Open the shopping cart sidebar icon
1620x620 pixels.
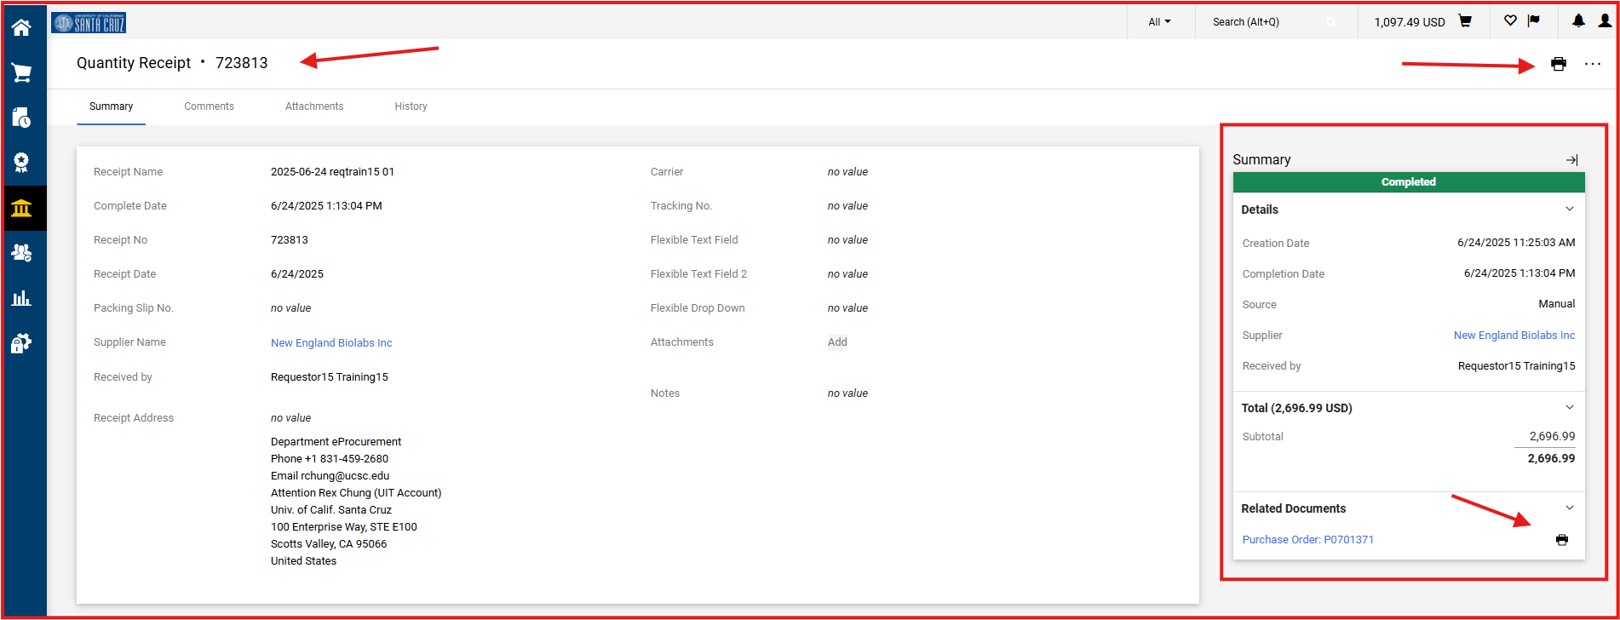click(21, 73)
